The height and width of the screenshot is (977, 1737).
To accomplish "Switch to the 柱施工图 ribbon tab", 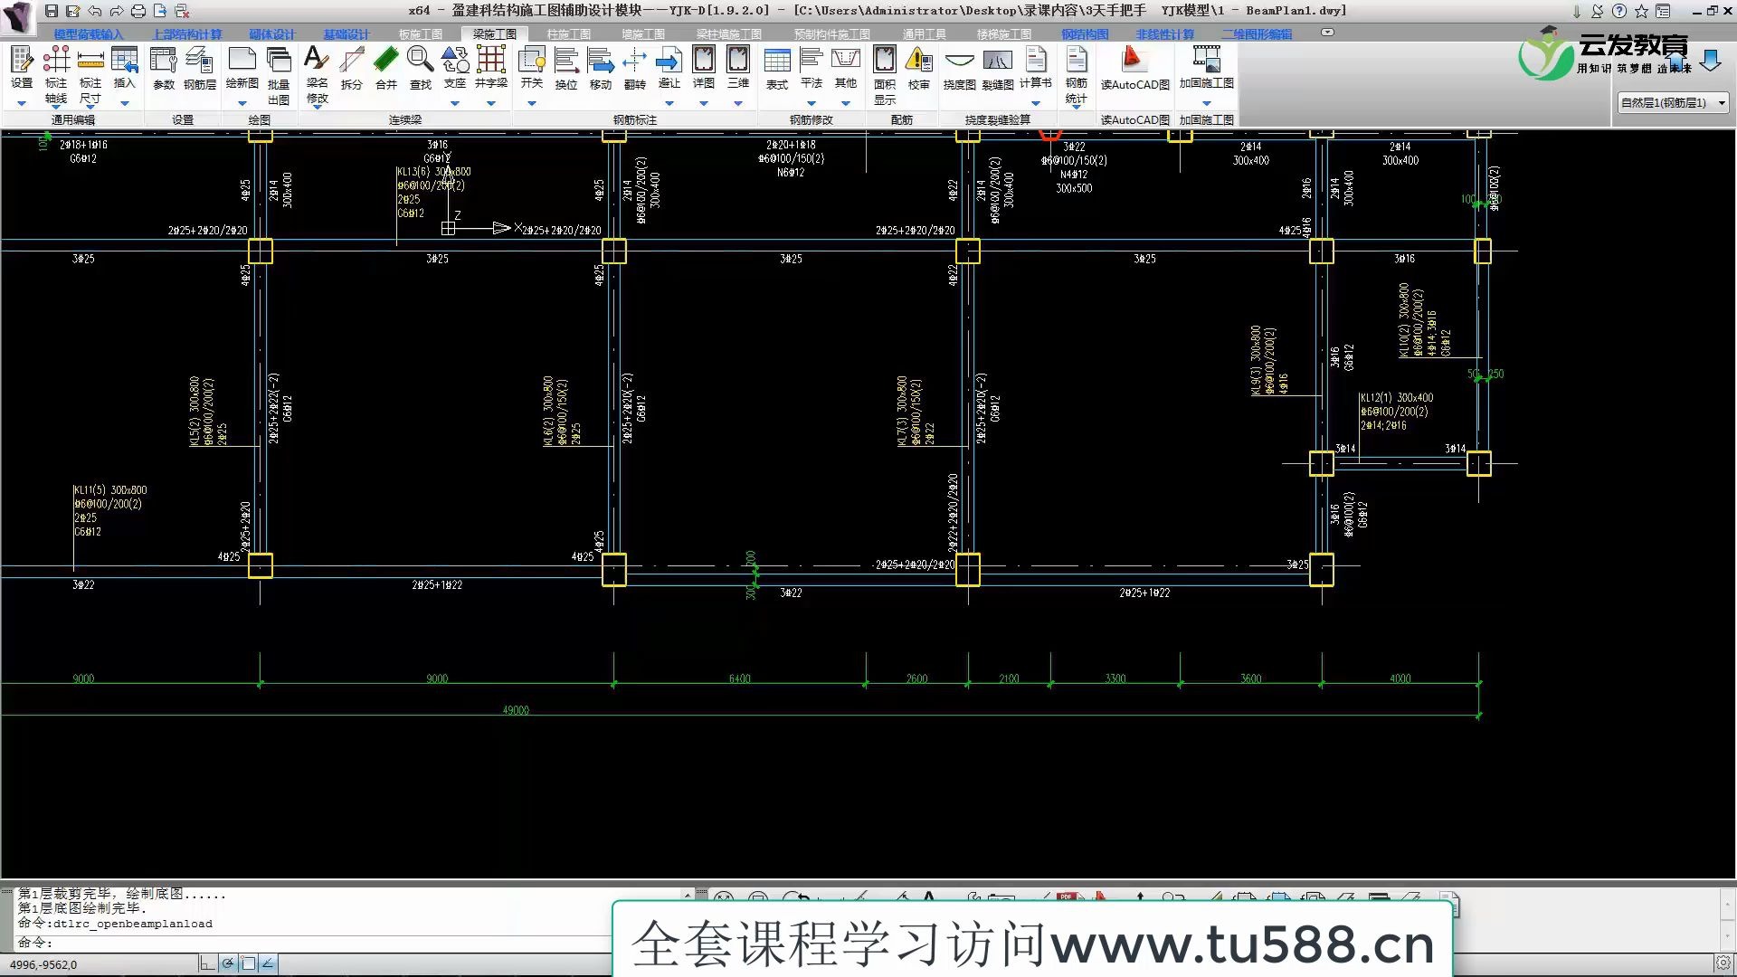I will 568,33.
